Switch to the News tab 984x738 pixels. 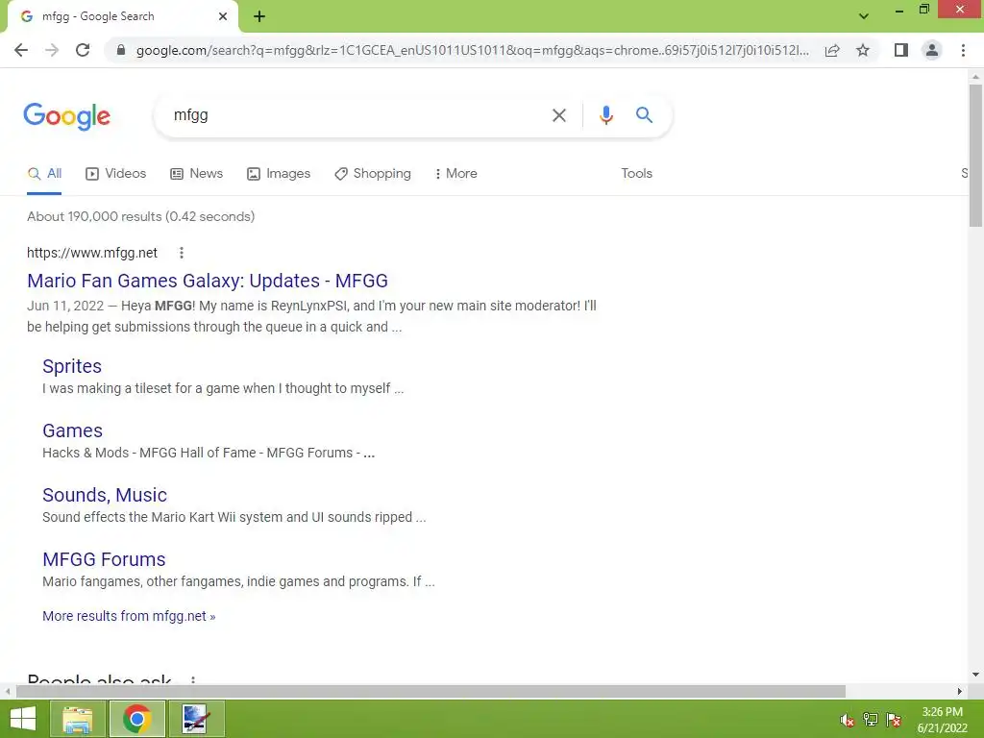[x=196, y=173]
